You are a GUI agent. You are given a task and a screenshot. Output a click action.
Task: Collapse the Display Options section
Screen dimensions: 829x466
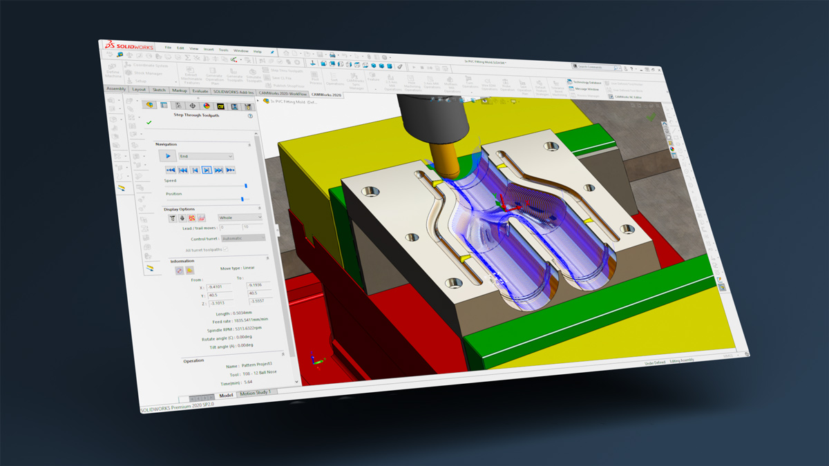pyautogui.click(x=259, y=208)
